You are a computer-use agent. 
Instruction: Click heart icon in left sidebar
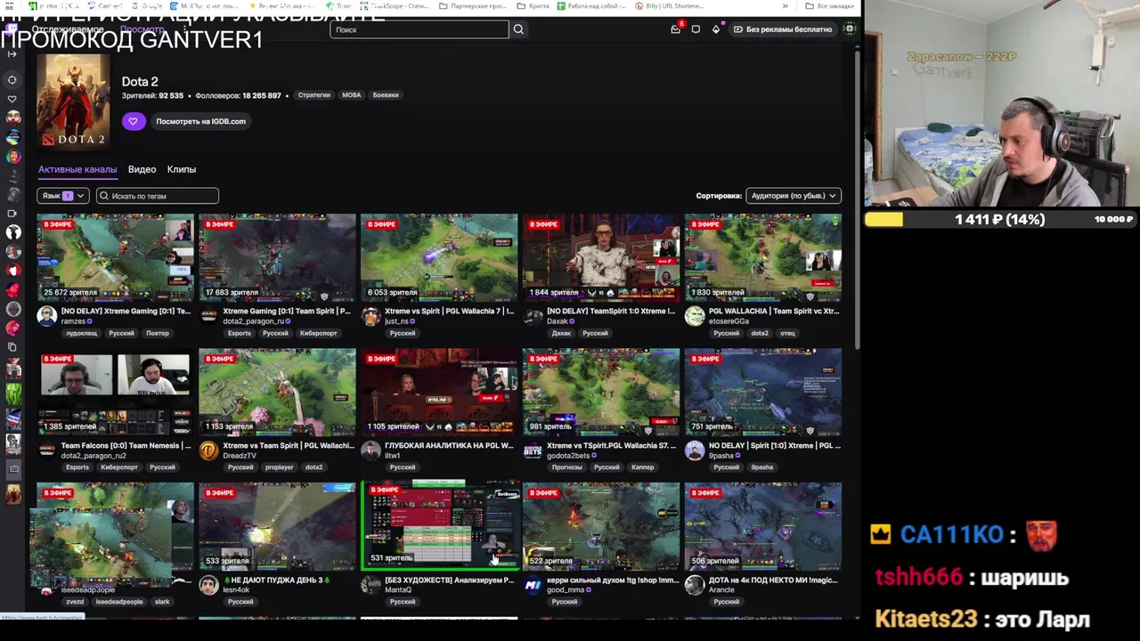[x=12, y=99]
